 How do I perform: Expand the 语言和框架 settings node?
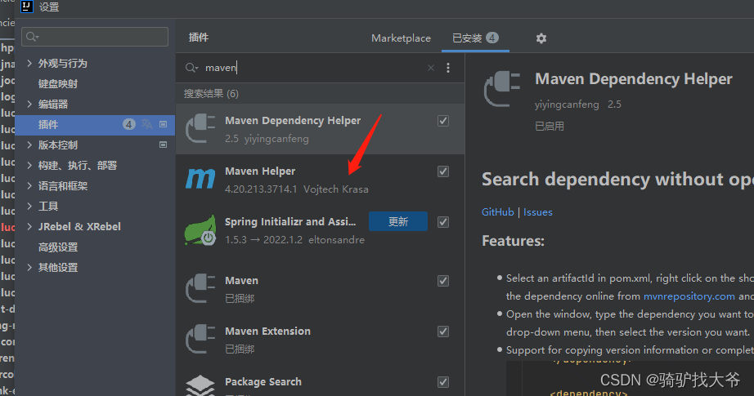(29, 185)
